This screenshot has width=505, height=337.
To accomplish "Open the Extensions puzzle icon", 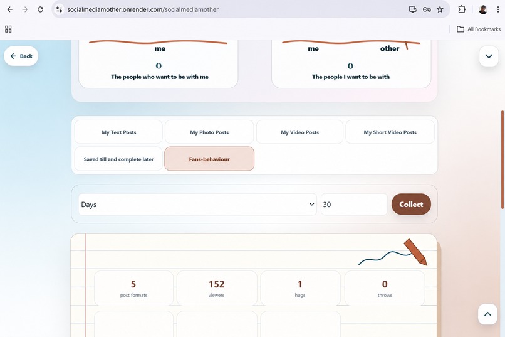I will click(462, 9).
